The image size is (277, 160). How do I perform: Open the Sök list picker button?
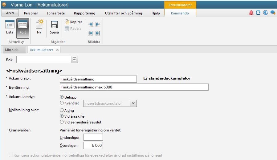click(x=75, y=59)
